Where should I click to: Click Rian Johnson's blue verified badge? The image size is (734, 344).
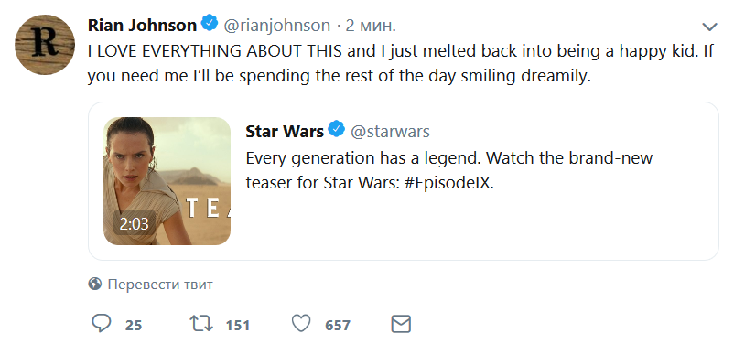pos(210,24)
